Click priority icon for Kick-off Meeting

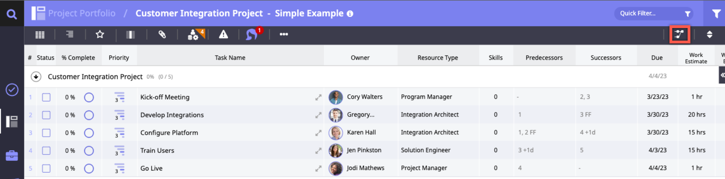point(119,97)
